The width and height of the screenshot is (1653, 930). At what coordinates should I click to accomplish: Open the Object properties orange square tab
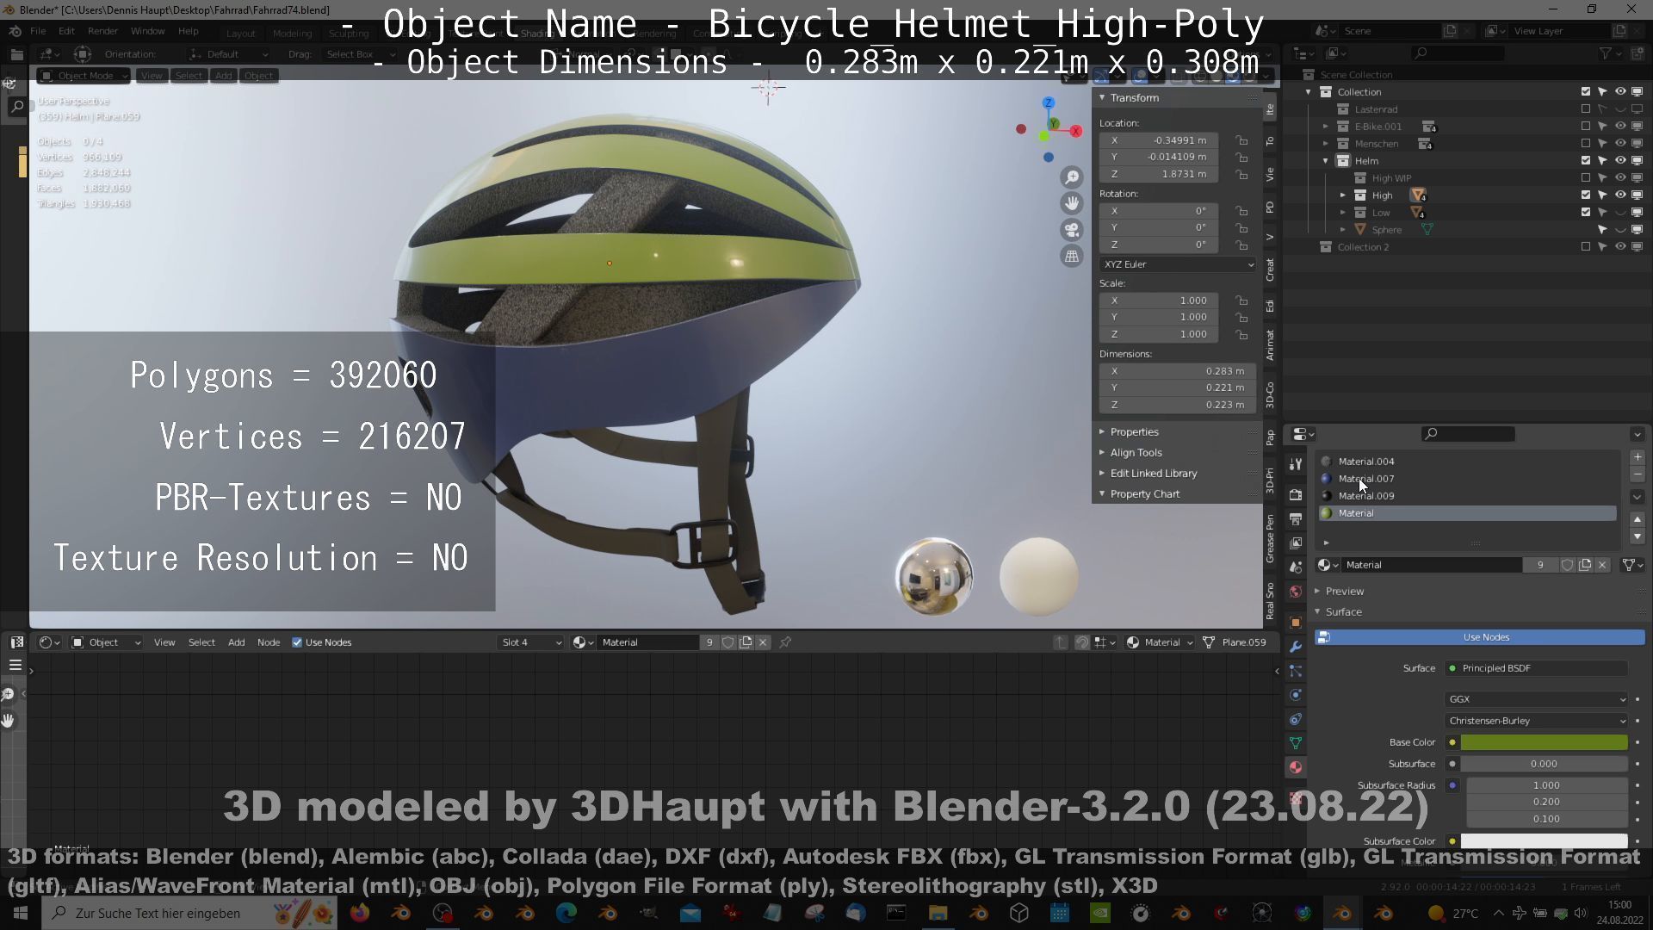[x=1296, y=623]
